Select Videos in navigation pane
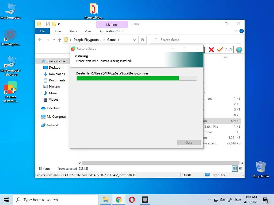274x205 pixels. point(51,100)
